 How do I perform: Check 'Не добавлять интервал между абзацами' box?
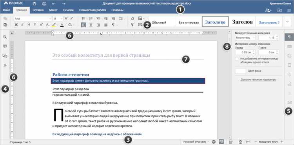click(x=237, y=59)
